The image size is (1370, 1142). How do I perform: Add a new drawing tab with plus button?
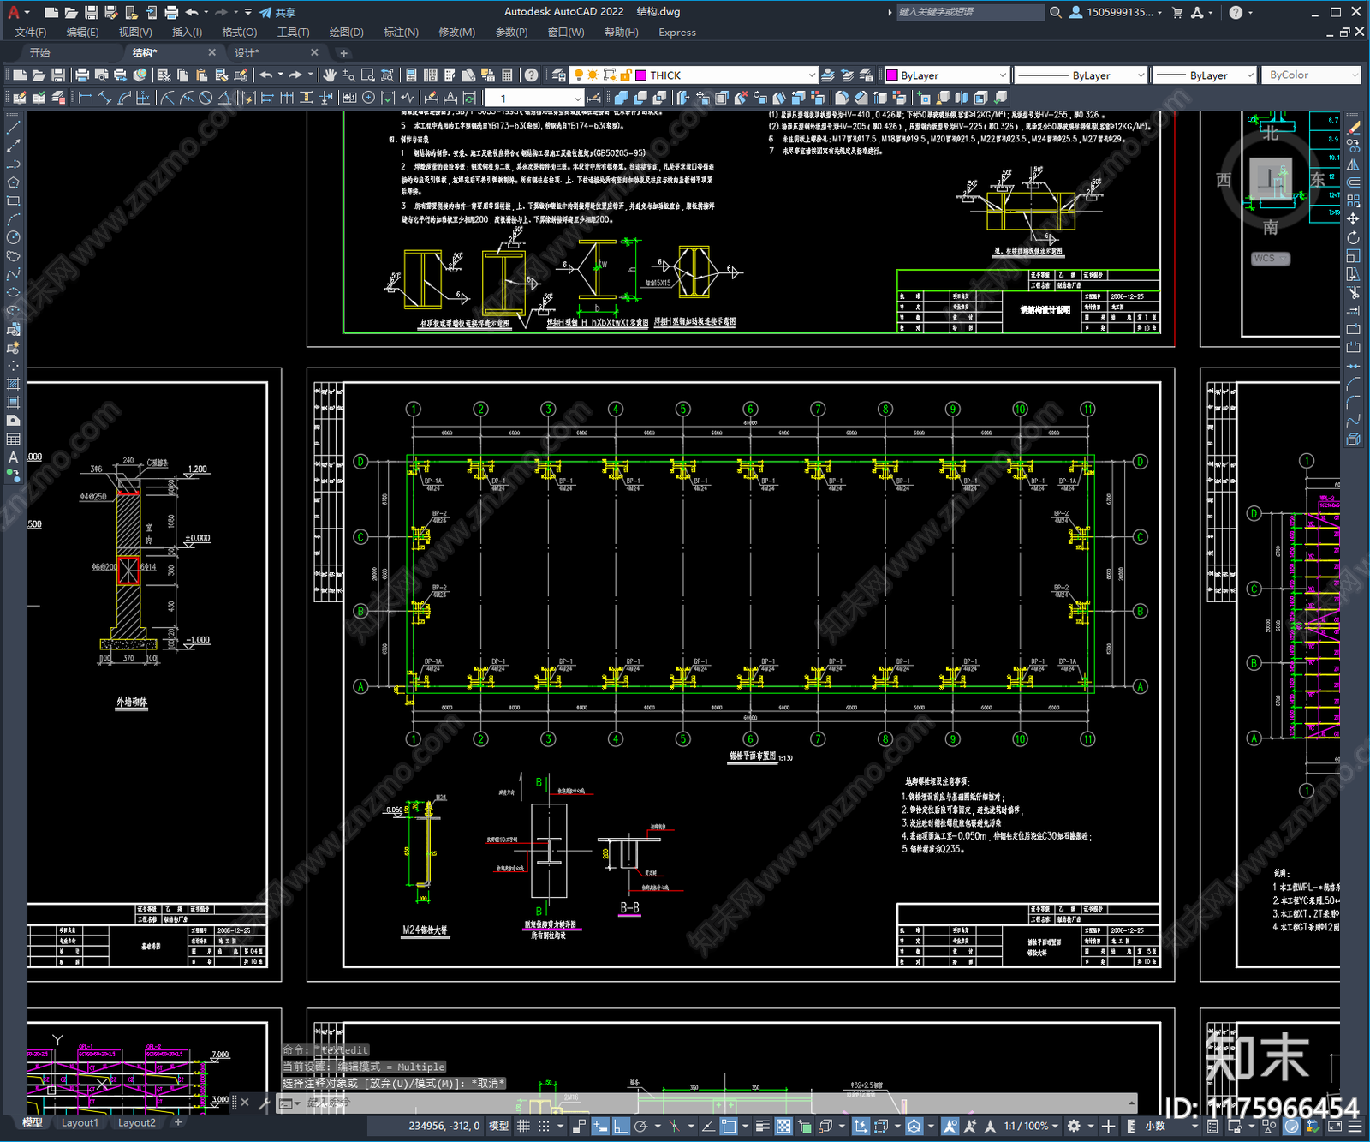343,53
